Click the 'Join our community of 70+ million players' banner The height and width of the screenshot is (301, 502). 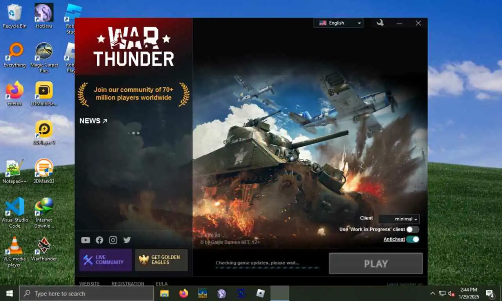[x=134, y=94]
